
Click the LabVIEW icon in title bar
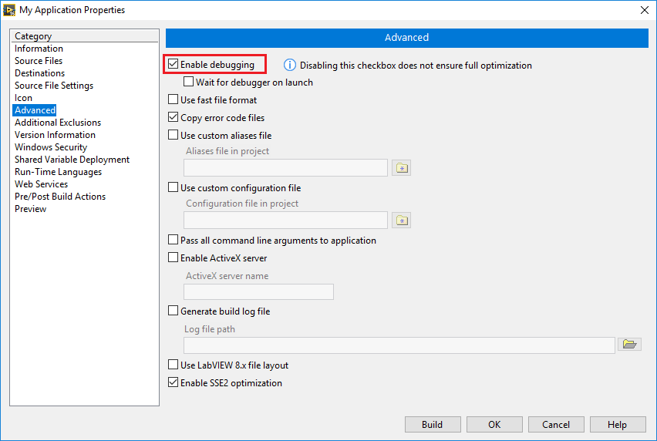(9, 10)
